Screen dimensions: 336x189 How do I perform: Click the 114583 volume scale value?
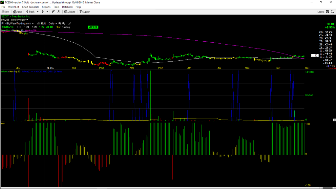tap(310, 72)
